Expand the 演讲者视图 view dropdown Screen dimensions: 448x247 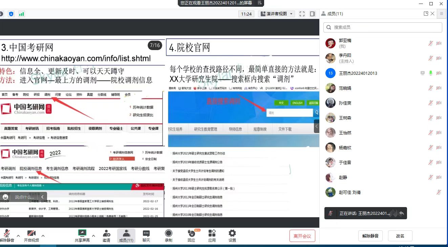tap(277, 14)
